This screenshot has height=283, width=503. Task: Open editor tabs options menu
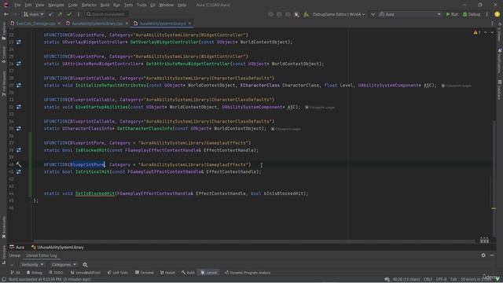click(492, 24)
